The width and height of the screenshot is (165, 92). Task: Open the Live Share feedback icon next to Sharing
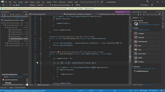(x=152, y=5)
